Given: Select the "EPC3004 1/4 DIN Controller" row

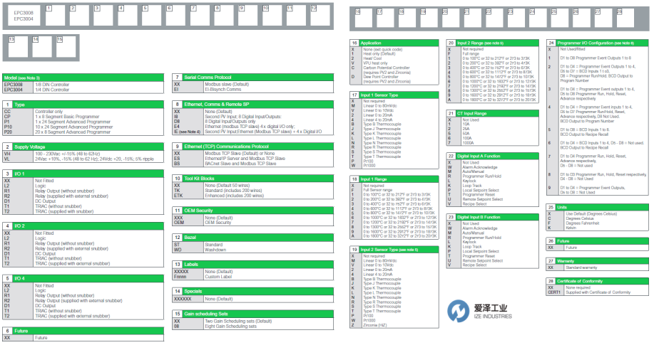Looking at the screenshot, I should 83,90.
